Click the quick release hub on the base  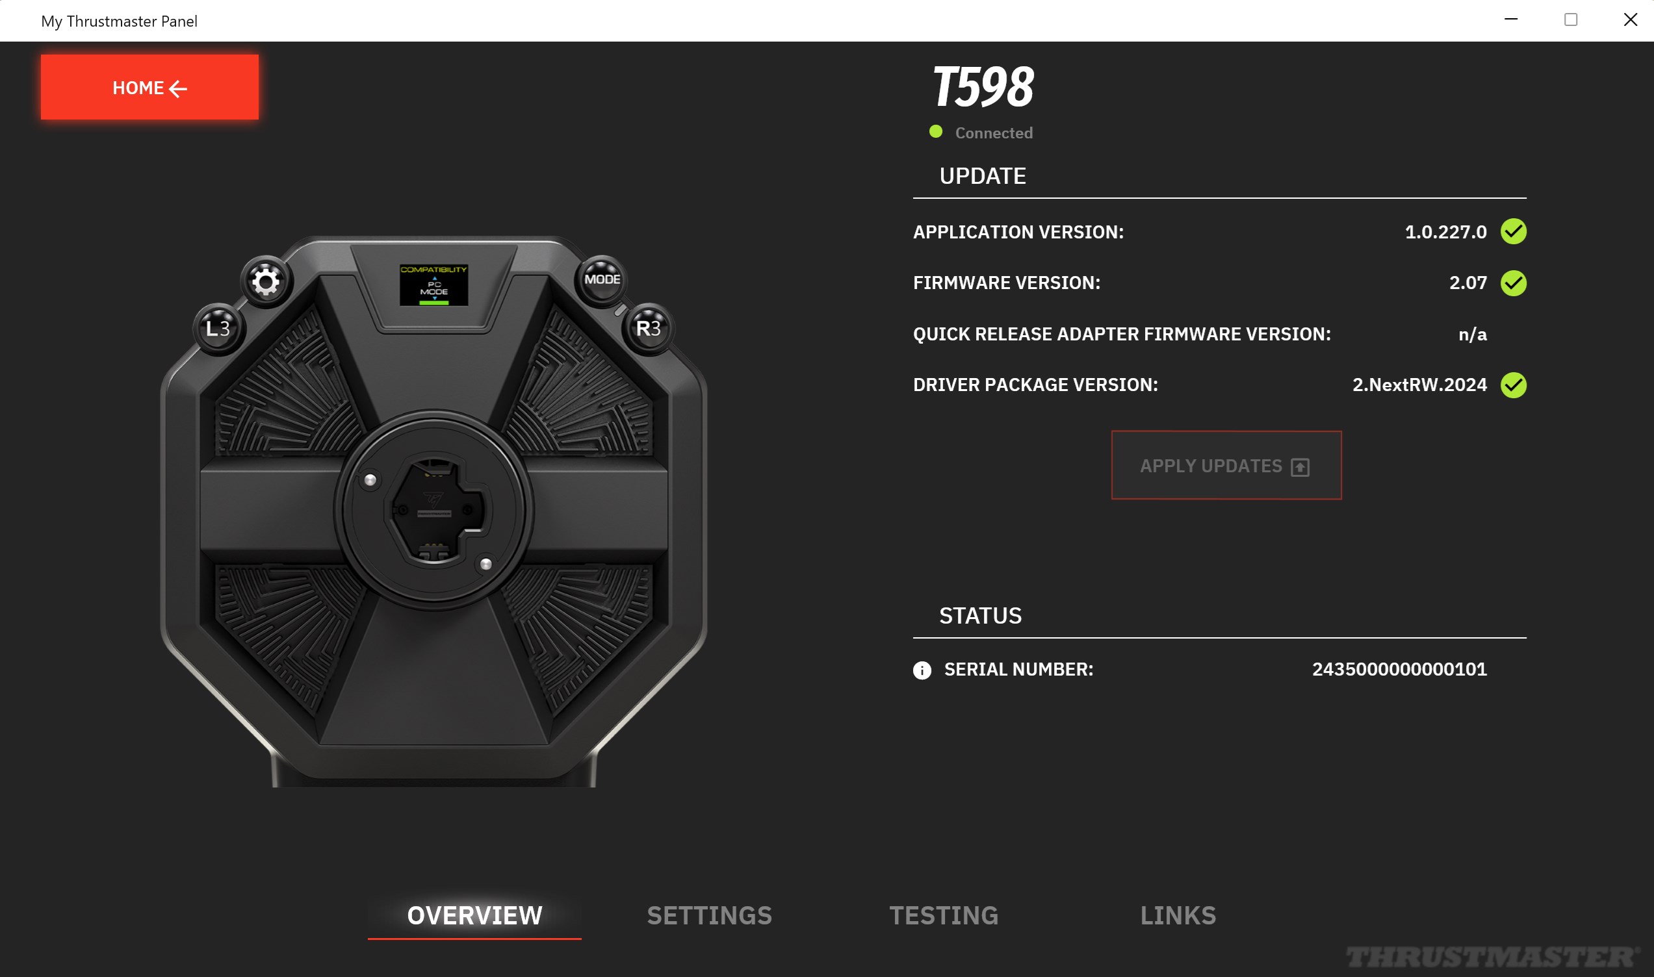coord(434,510)
